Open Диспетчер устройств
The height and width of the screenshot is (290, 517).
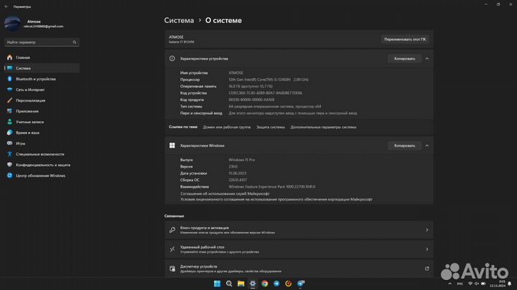(299, 269)
